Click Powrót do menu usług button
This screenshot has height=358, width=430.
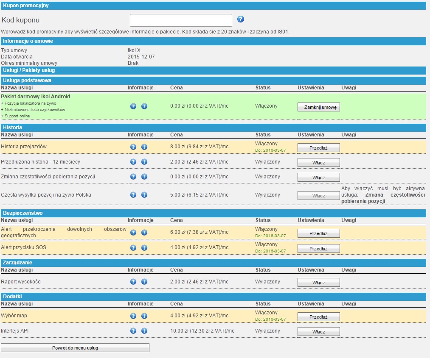(x=75, y=348)
